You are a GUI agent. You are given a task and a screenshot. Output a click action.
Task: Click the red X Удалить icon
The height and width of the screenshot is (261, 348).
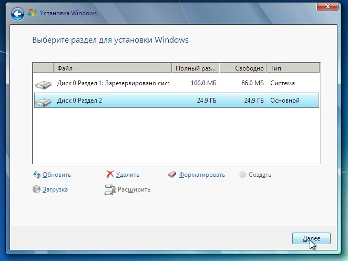click(x=110, y=174)
